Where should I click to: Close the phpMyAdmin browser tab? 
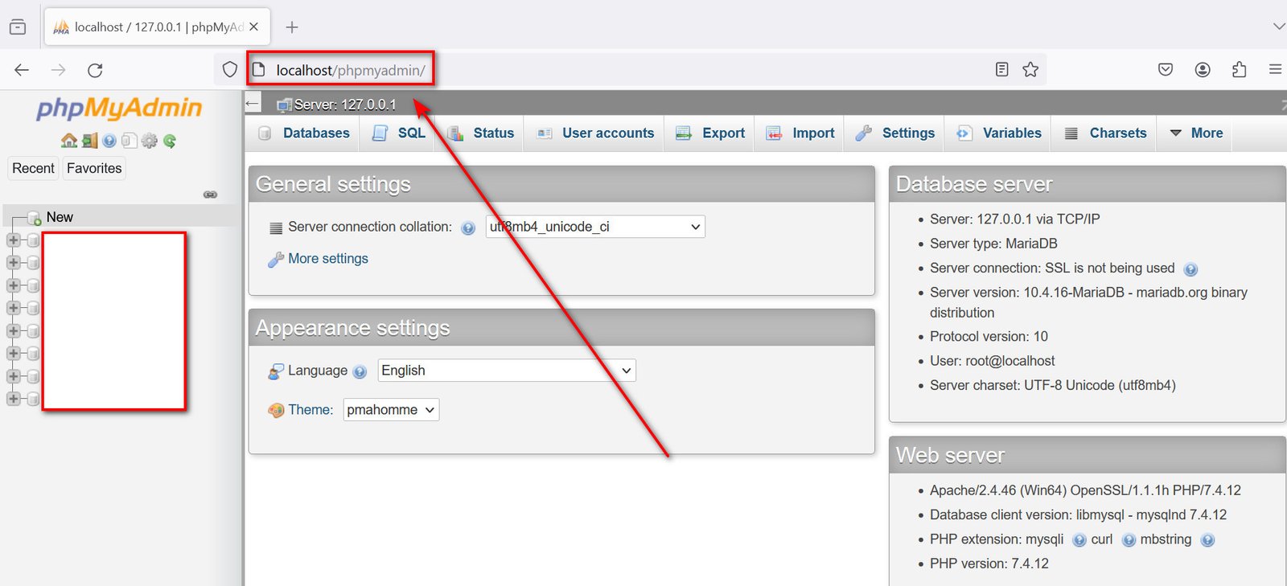[254, 27]
